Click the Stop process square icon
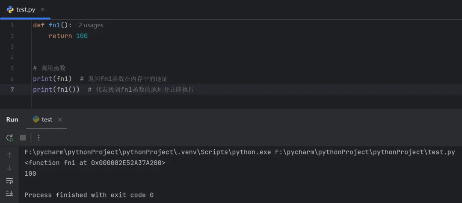The width and height of the screenshot is (462, 203). click(x=23, y=137)
